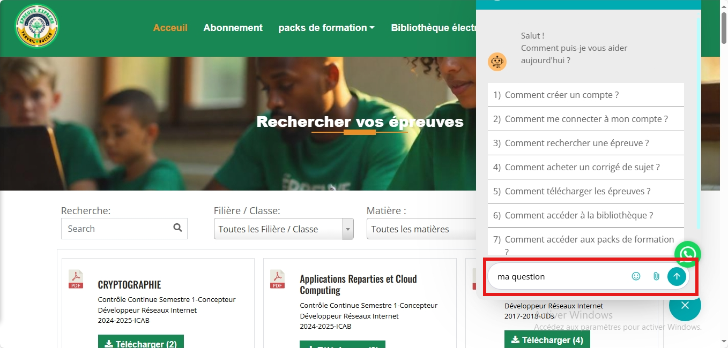Click the Recherche search input field
The image size is (728, 348).
click(117, 229)
